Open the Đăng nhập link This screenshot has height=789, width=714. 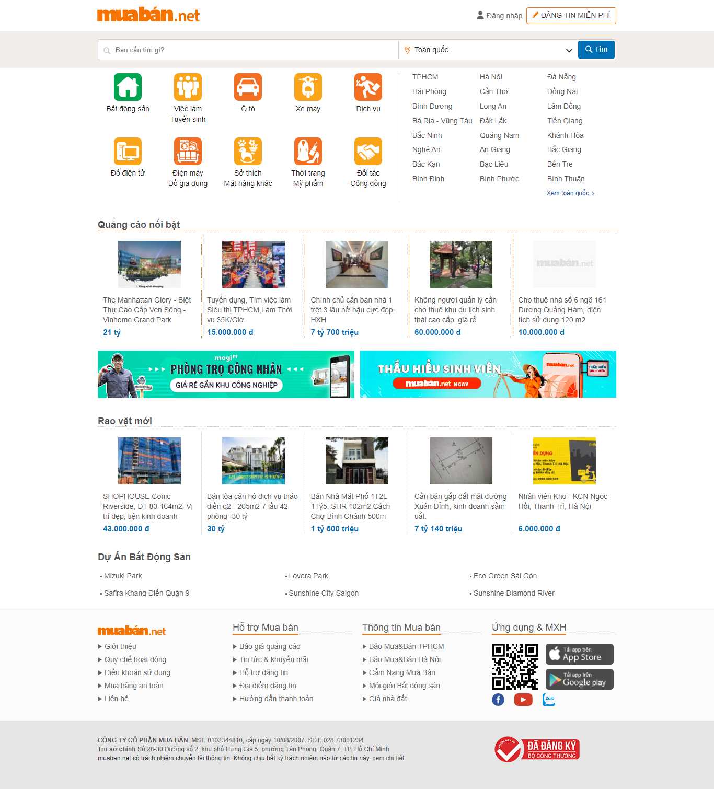coord(503,16)
